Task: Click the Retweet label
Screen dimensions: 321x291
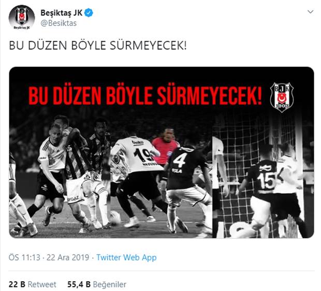Action: pos(42,284)
